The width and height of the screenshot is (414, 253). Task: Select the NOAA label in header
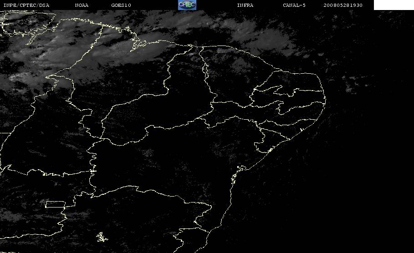tap(82, 5)
